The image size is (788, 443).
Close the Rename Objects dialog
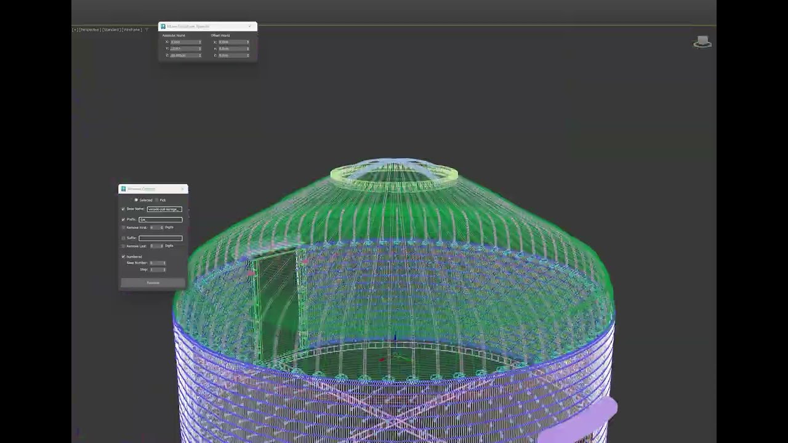(183, 189)
